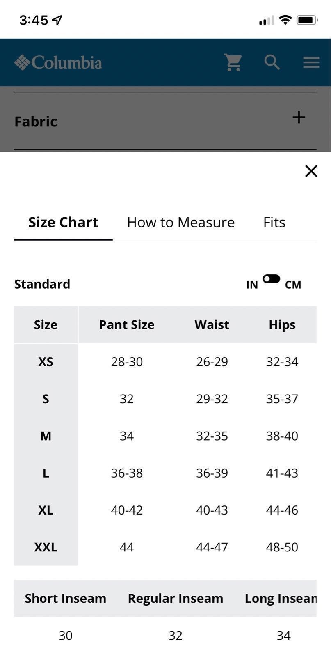Select the CM unit label
The height and width of the screenshot is (657, 331).
pyautogui.click(x=293, y=285)
